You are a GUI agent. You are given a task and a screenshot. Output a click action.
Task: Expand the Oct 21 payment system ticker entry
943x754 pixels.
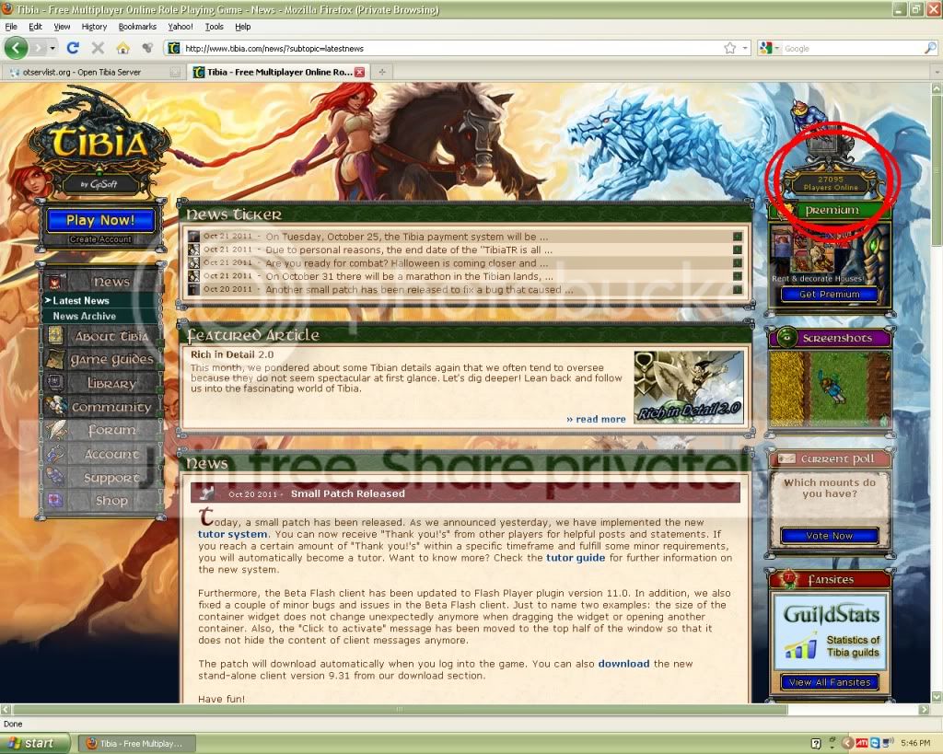click(738, 237)
